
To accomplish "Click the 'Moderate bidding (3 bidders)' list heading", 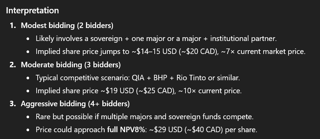I will point(71,65).
